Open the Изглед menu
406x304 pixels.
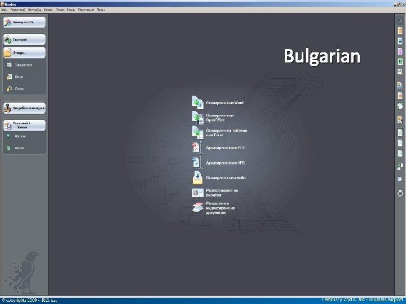pos(48,10)
